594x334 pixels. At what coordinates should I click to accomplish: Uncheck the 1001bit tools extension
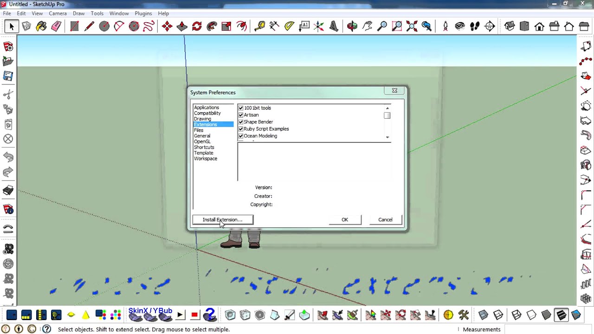241,108
